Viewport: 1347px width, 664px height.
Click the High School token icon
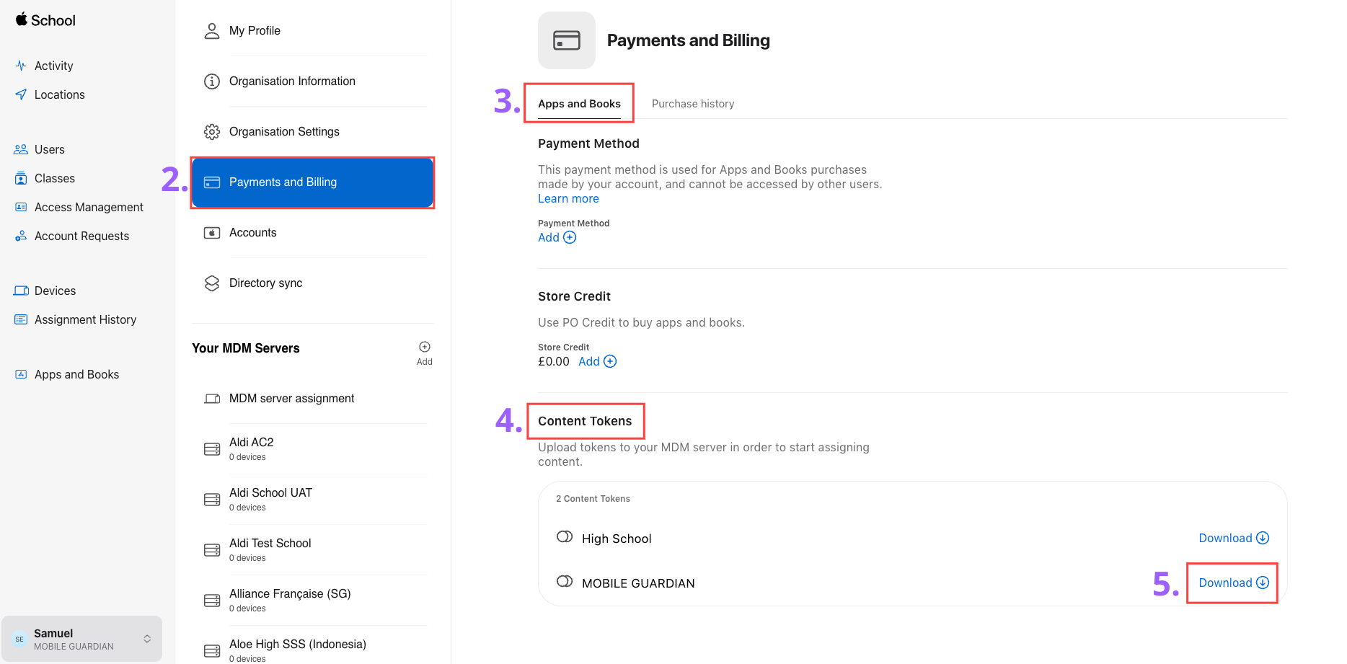[565, 537]
